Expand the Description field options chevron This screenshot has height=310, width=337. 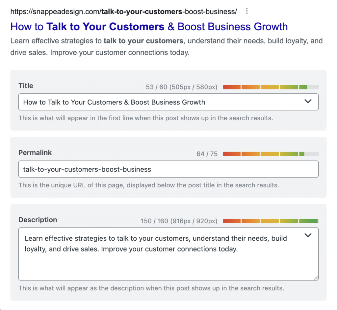pos(308,235)
